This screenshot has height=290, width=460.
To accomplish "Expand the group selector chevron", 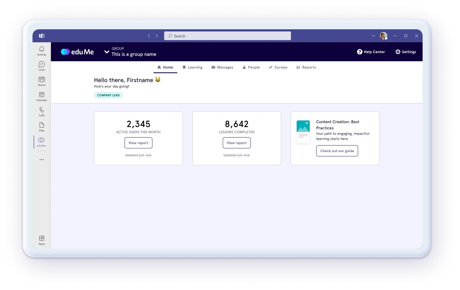I will click(107, 52).
